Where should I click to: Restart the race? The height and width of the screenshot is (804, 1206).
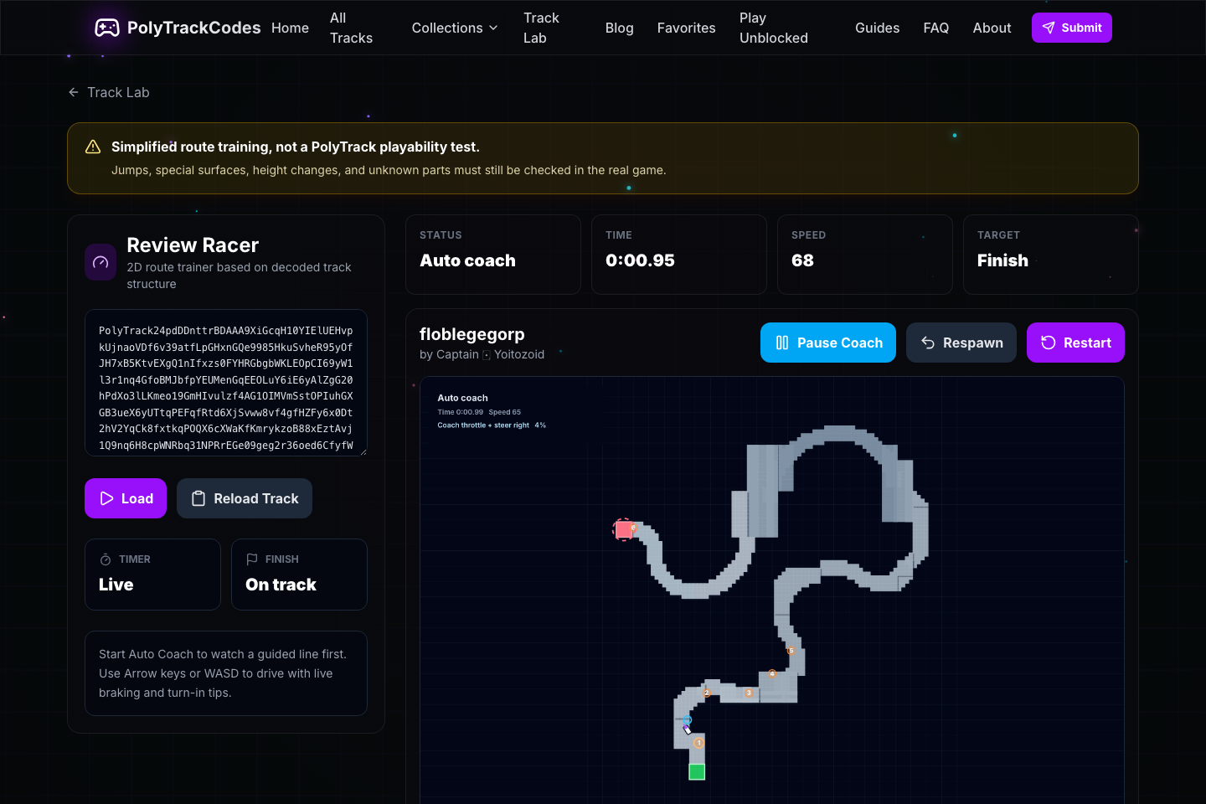pos(1075,343)
